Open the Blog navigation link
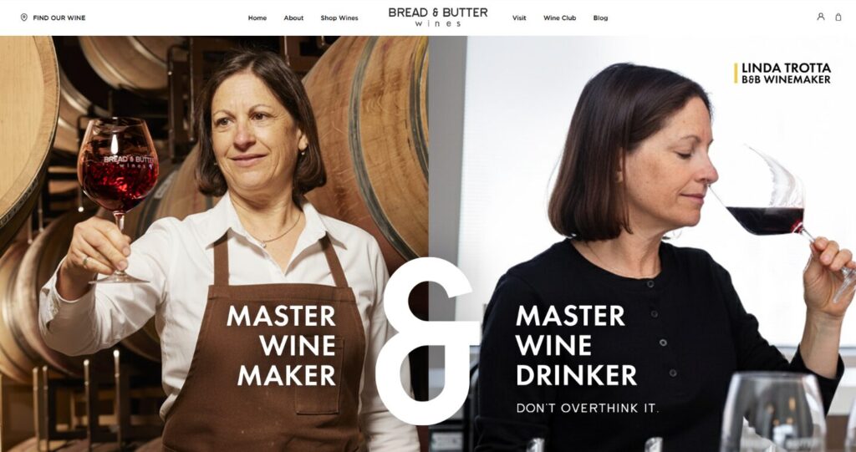The image size is (856, 452). coord(600,18)
